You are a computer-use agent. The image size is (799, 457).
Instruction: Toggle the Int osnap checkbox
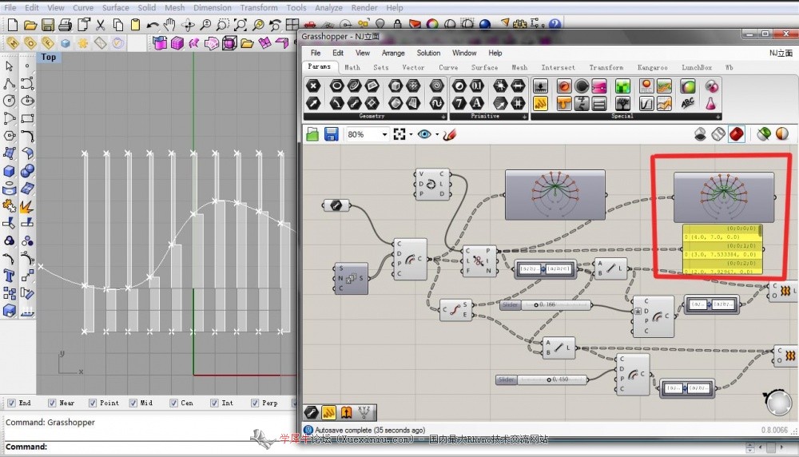click(214, 403)
